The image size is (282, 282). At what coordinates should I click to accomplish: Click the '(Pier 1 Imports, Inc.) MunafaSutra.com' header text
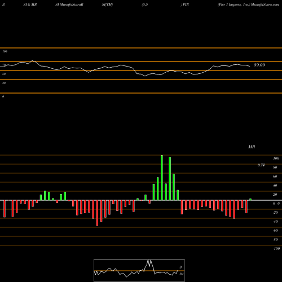(x=248, y=5)
